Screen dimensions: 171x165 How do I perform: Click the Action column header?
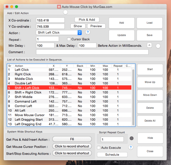click(x=30, y=66)
